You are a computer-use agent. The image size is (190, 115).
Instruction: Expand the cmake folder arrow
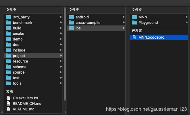pos(61,33)
